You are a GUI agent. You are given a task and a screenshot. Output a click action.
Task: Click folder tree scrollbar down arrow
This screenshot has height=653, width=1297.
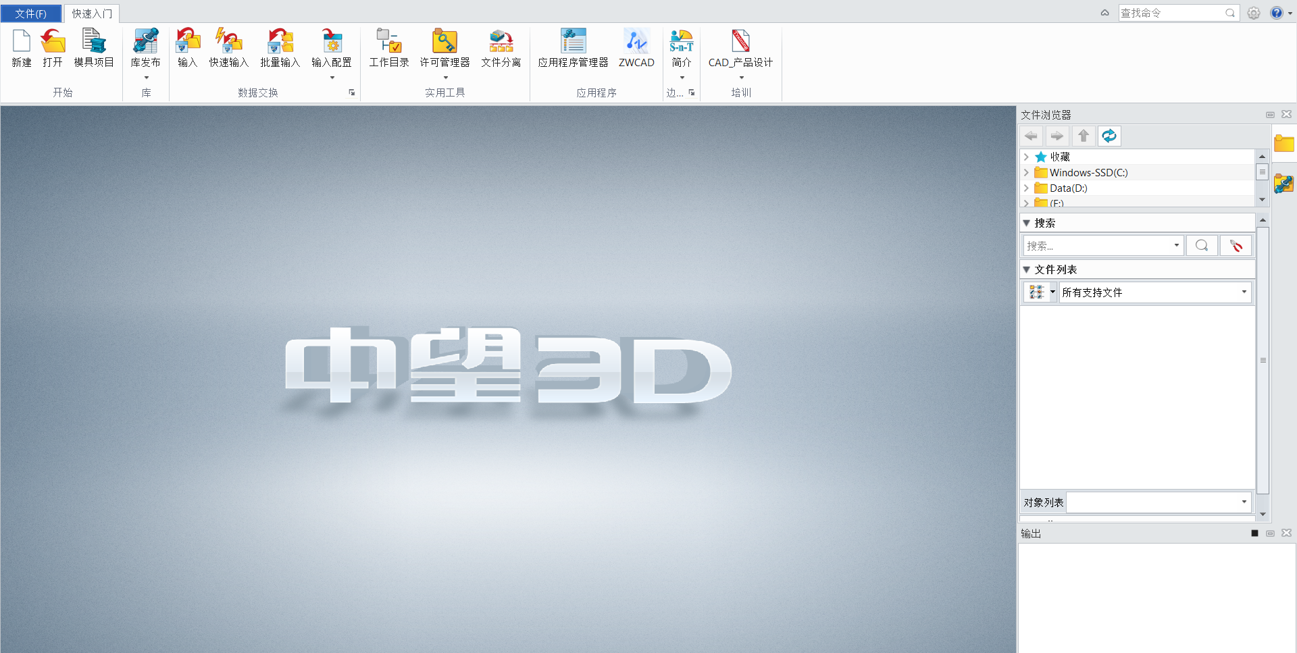[x=1262, y=200]
